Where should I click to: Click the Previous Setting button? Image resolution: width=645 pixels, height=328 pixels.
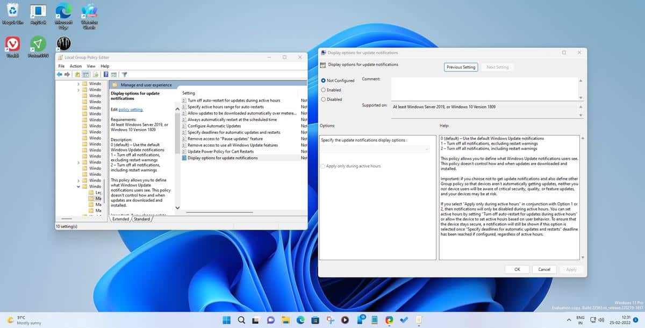(x=461, y=67)
